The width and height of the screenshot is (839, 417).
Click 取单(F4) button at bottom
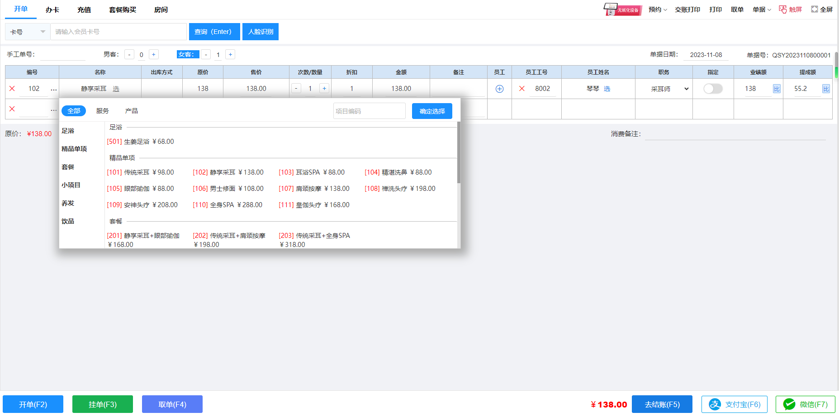[172, 404]
